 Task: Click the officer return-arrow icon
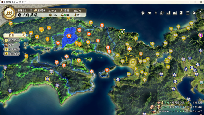click(162, 13)
